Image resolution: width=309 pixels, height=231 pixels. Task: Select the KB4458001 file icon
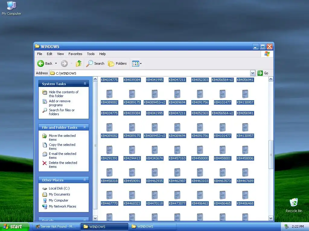click(x=222, y=150)
